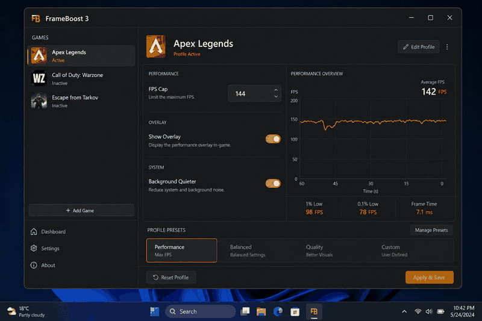Click the Reset Profile button

tap(171, 278)
